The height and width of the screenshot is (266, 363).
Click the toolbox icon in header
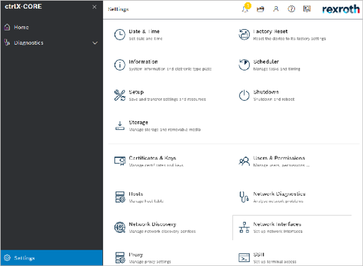pyautogui.click(x=260, y=9)
